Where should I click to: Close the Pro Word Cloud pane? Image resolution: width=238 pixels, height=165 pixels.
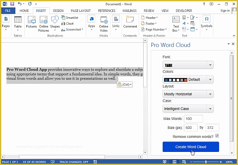[233, 44]
